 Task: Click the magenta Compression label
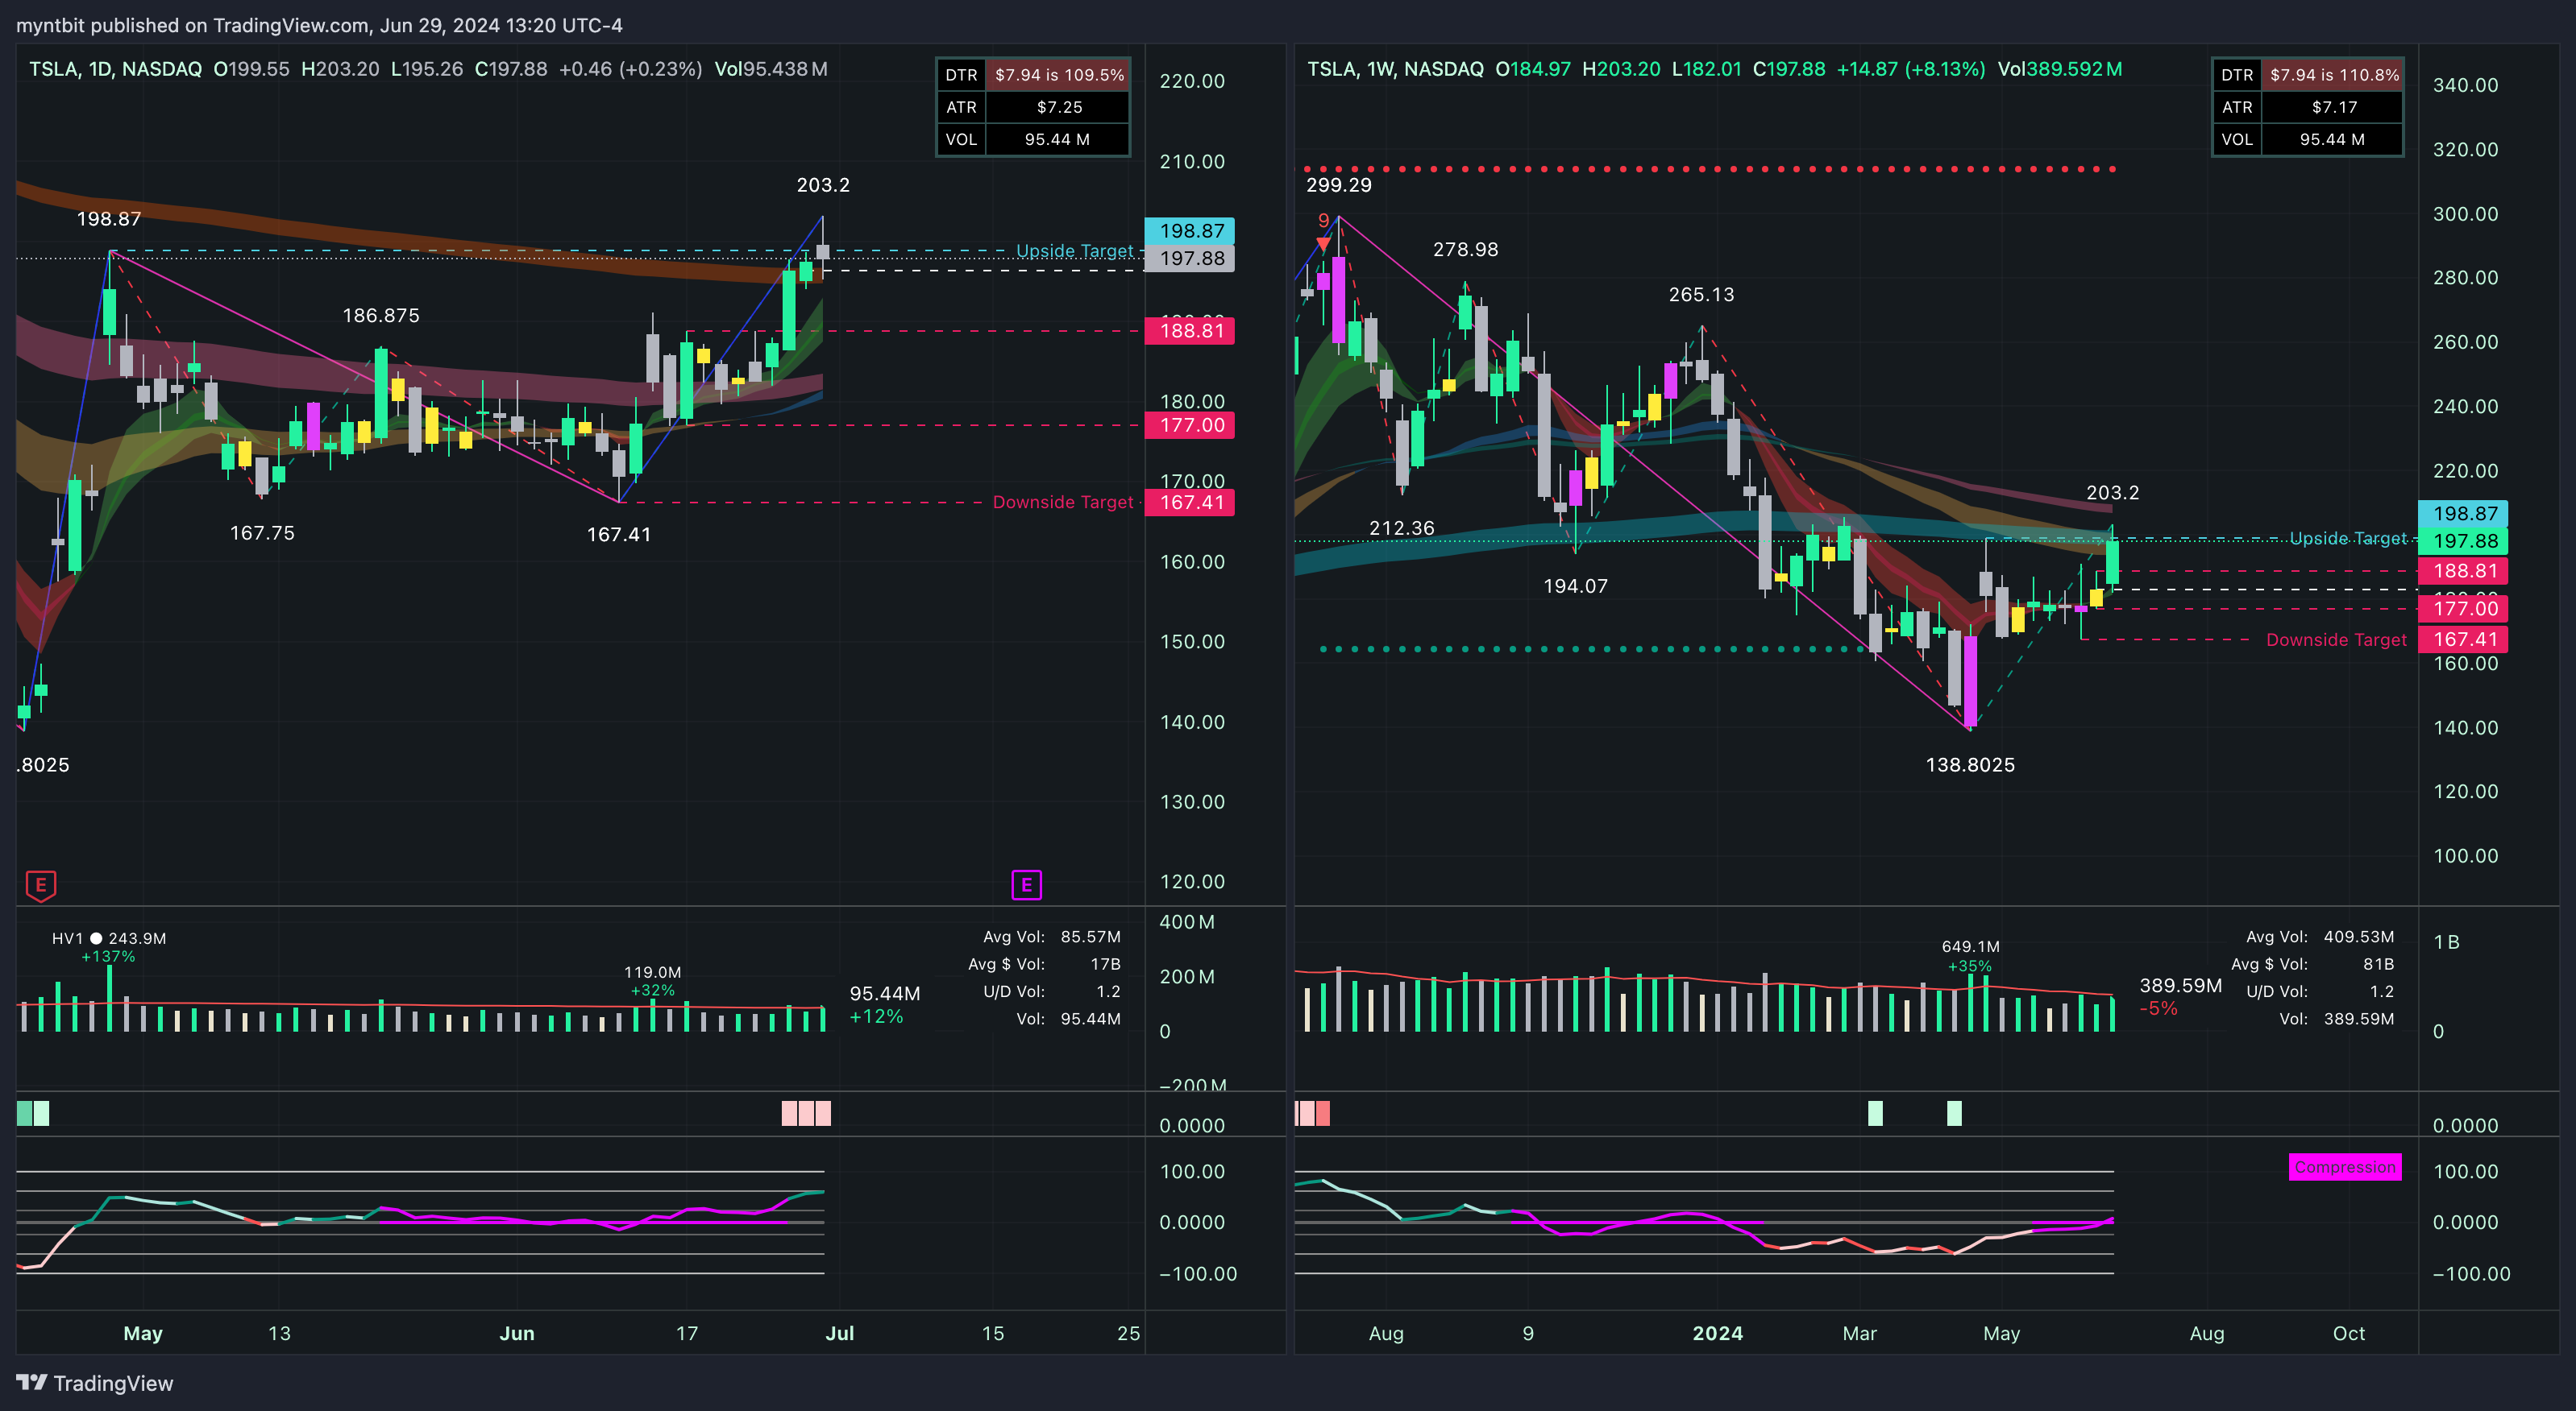pos(2345,1167)
